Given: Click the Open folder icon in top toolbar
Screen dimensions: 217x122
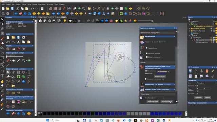Looking at the screenshot, I should 8,8.
